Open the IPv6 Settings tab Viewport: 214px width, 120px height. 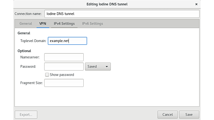pyautogui.click(x=92, y=24)
